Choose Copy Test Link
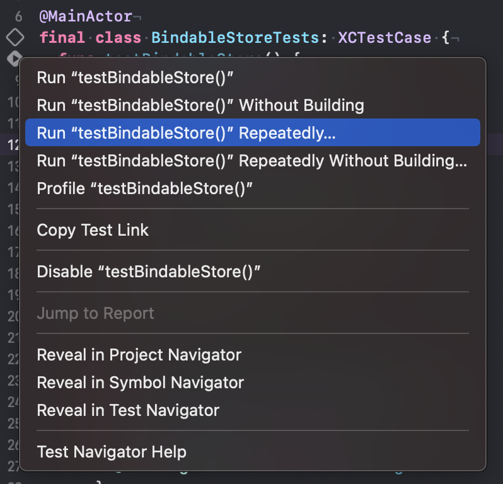Screen dimensions: 503x484 (93, 230)
